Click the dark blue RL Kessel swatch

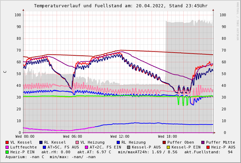coord(41,143)
